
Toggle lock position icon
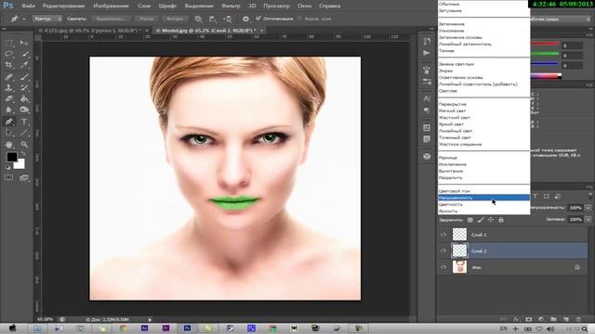click(x=491, y=220)
